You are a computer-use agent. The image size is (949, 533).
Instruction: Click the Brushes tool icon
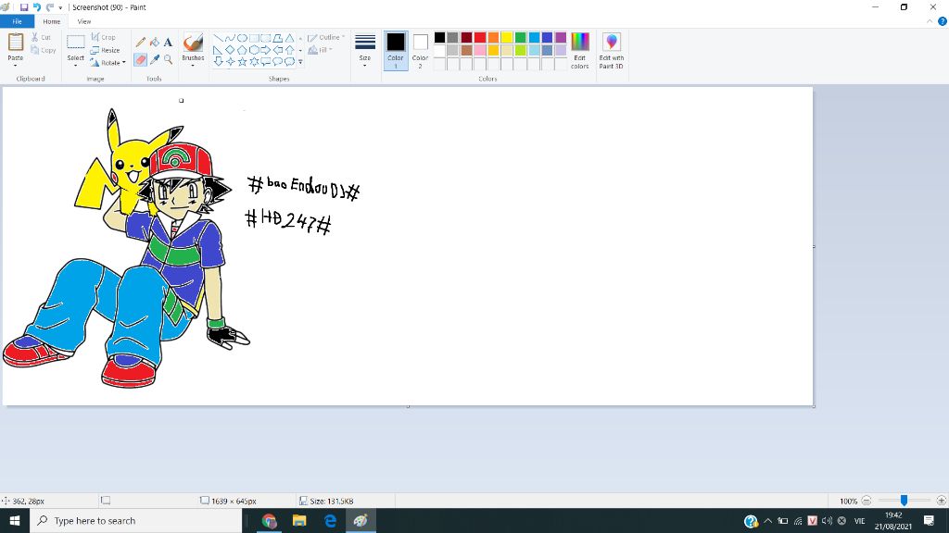(x=193, y=43)
